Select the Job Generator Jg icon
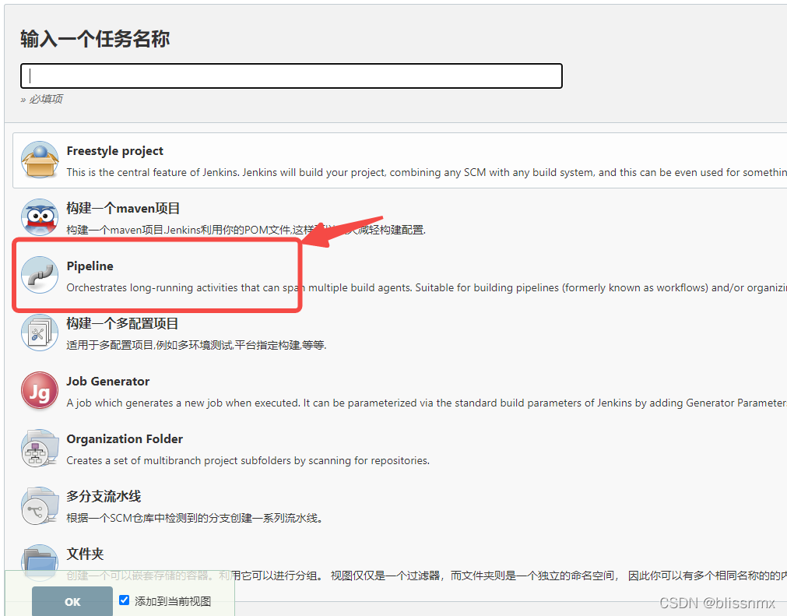This screenshot has height=616, width=787. [40, 391]
